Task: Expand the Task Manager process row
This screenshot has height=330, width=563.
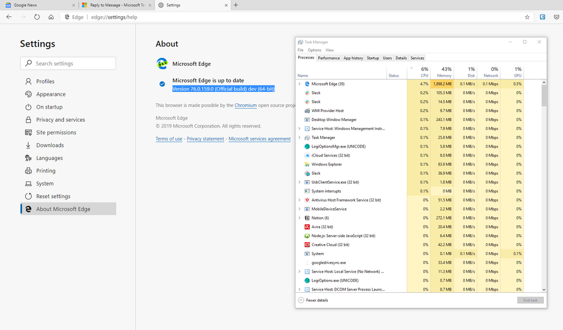Action: coord(299,137)
